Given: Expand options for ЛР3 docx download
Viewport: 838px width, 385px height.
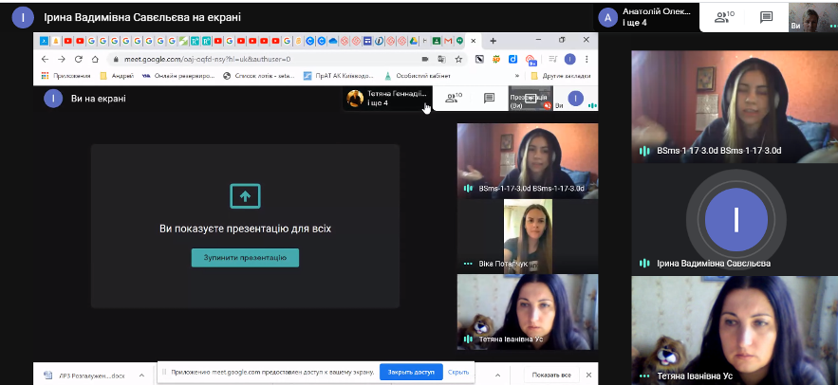Looking at the screenshot, I should [141, 376].
